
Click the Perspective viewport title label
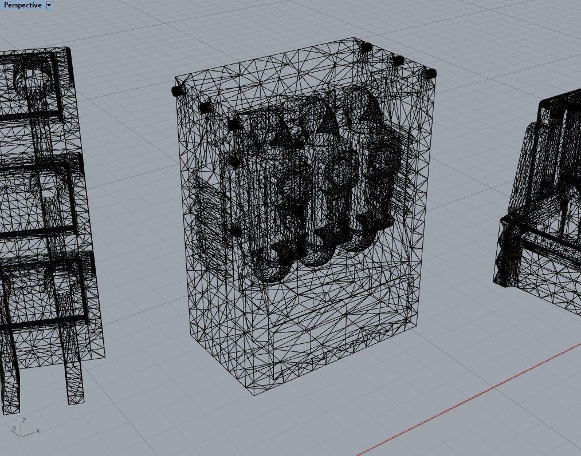(x=22, y=5)
